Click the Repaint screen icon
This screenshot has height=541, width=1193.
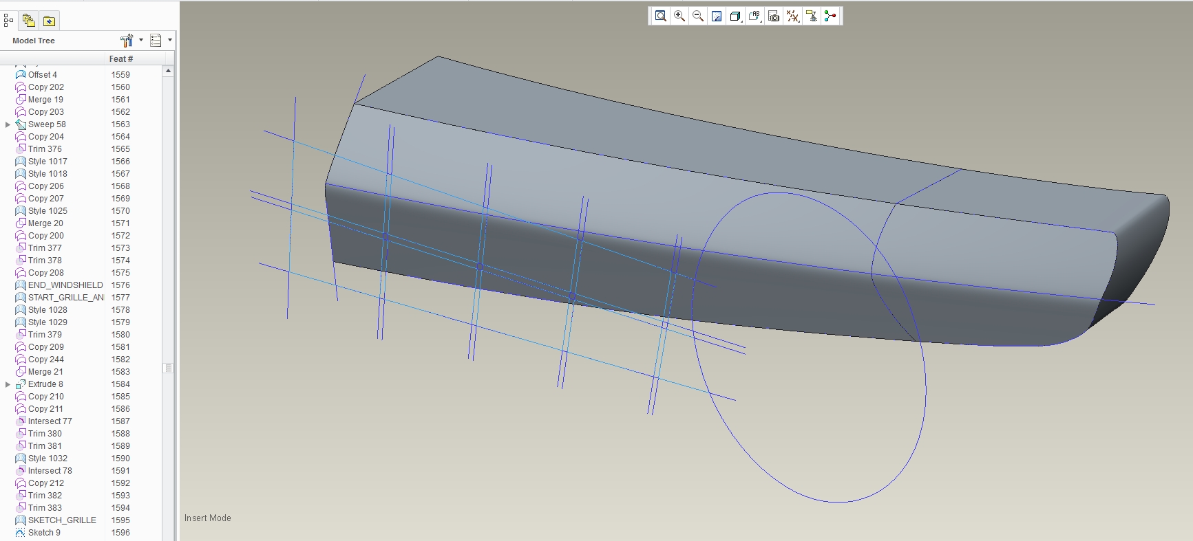point(717,16)
